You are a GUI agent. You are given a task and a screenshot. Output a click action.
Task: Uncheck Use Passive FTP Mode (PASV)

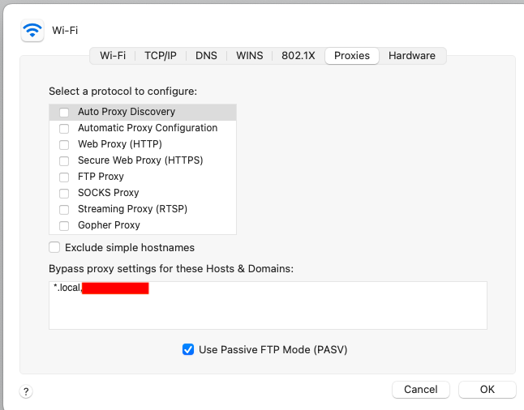188,350
